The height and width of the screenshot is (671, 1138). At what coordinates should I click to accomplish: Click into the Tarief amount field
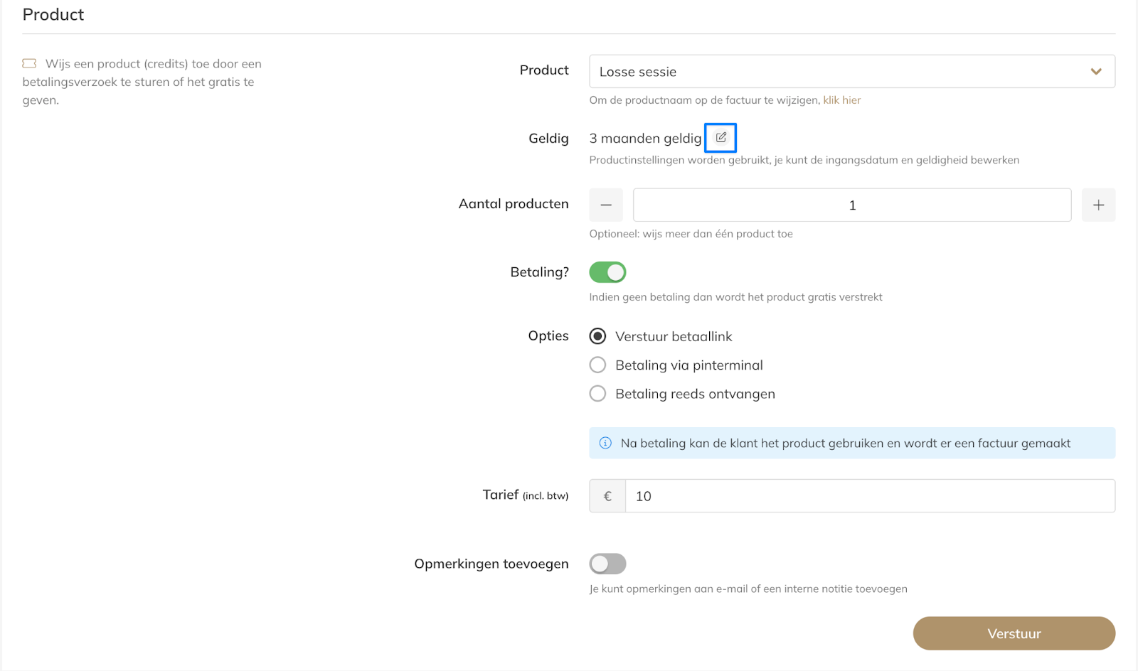click(x=869, y=496)
